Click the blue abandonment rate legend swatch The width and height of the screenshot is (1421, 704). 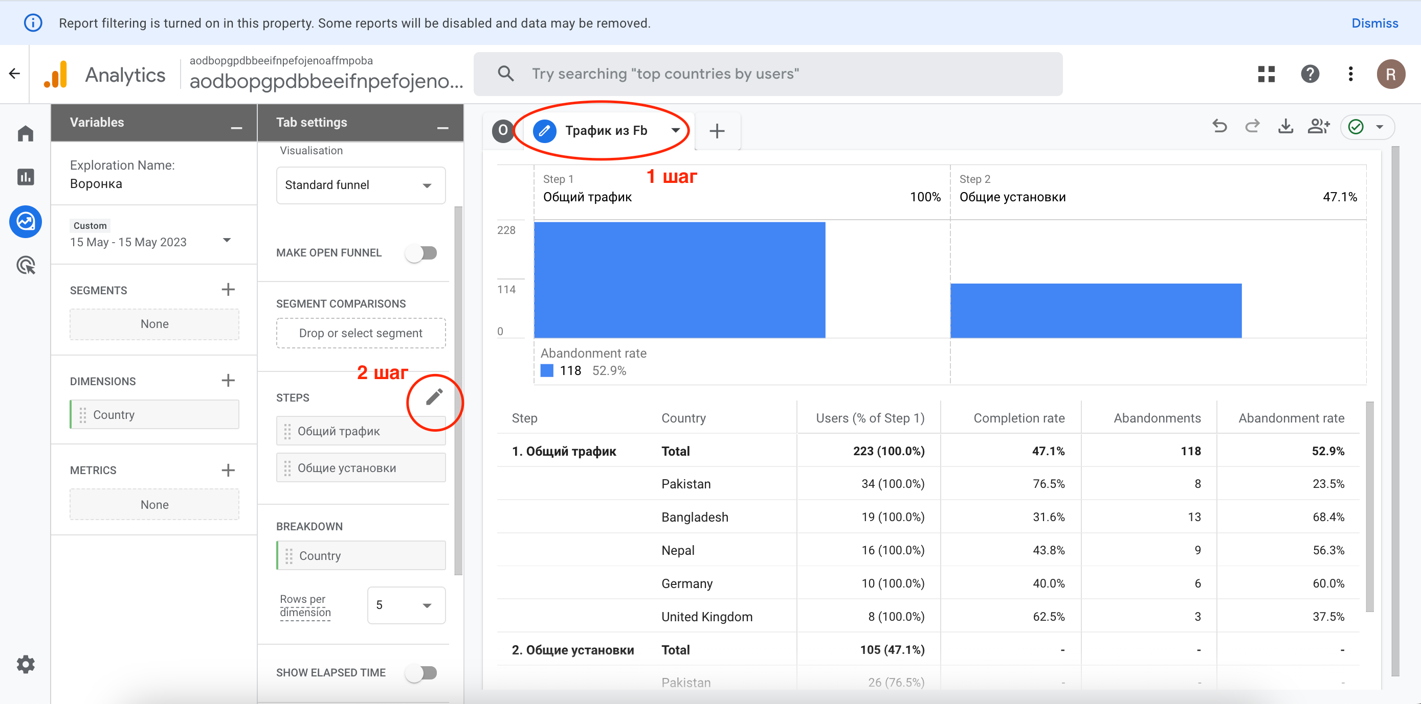tap(547, 371)
